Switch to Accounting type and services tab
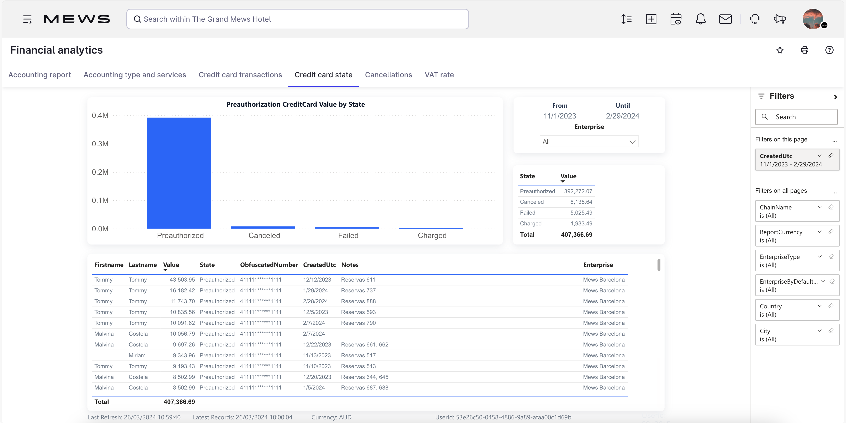 pyautogui.click(x=135, y=75)
